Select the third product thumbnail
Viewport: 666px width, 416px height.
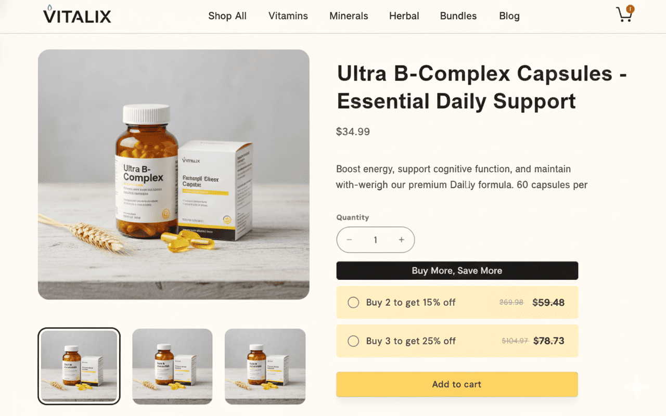pos(265,366)
